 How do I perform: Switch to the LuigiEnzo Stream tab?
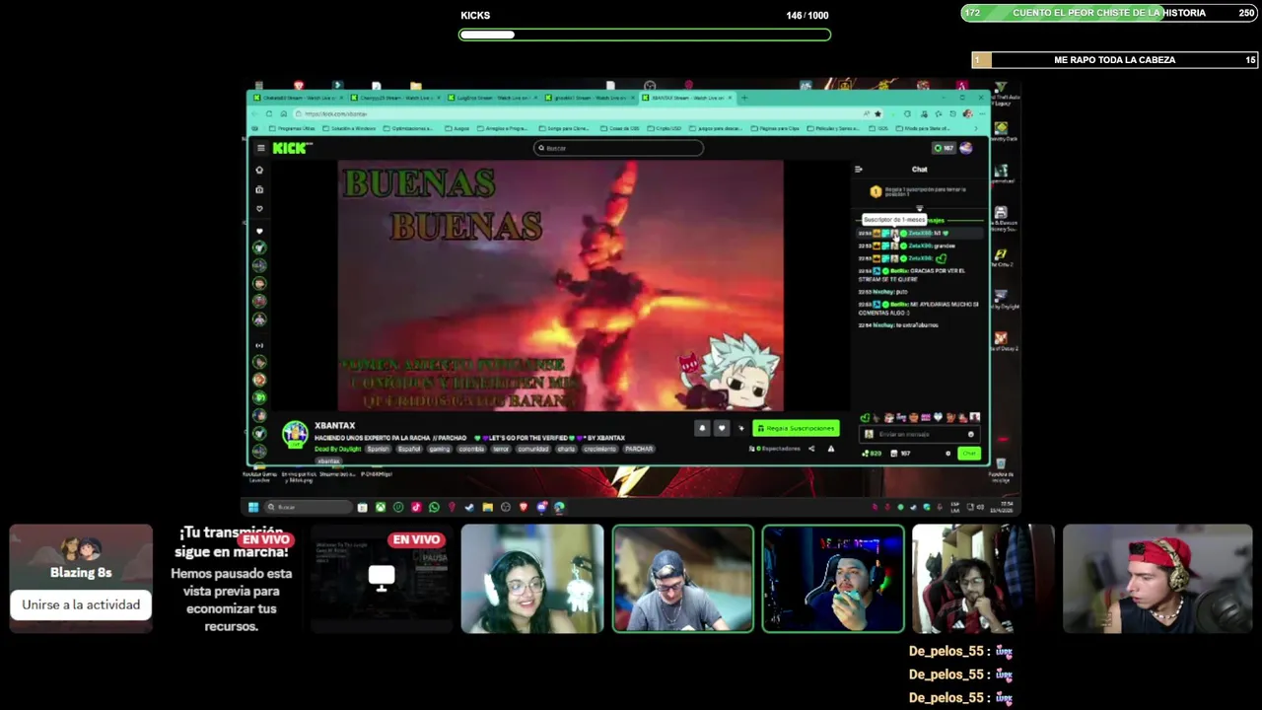[493, 98]
